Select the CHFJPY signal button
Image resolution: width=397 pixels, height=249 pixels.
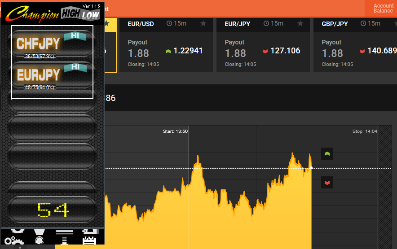coord(38,44)
